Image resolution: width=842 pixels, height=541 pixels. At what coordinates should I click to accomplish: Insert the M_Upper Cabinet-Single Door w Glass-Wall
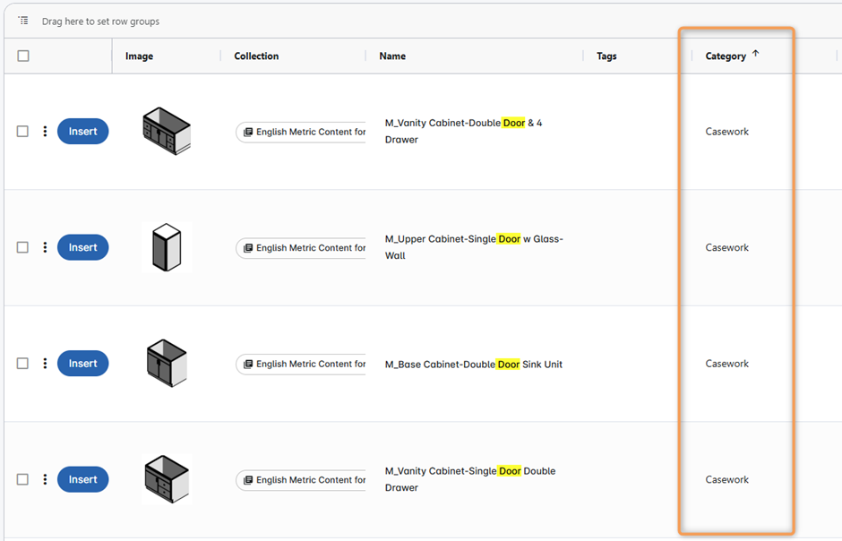click(x=82, y=248)
